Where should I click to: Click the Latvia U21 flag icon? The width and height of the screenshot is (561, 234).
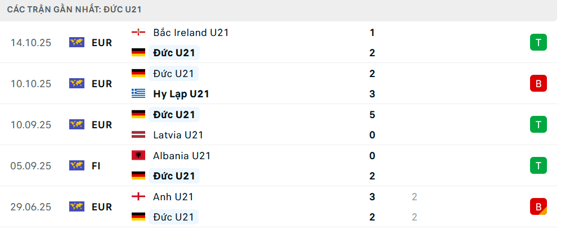138,135
